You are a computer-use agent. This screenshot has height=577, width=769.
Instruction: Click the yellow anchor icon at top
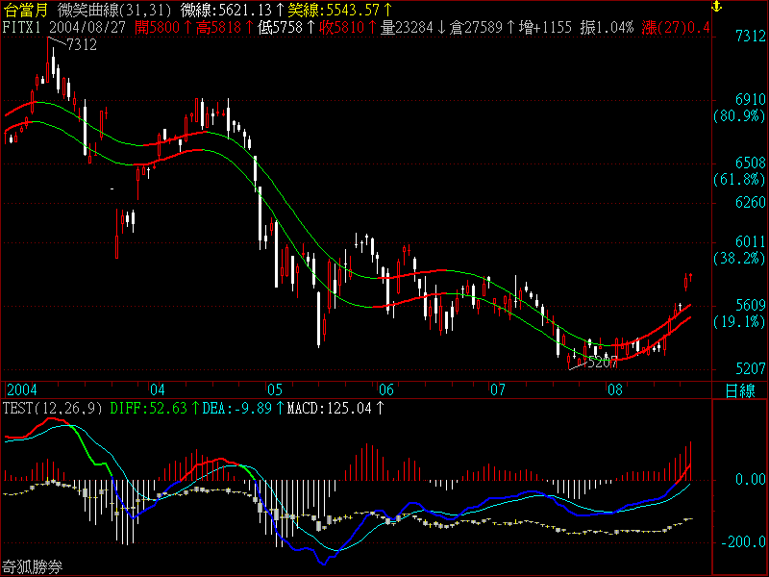coord(717,7)
